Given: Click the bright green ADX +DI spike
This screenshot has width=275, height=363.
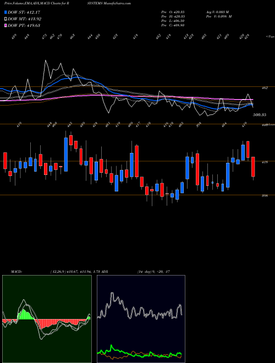Looking at the screenshot, I should pos(112,347).
